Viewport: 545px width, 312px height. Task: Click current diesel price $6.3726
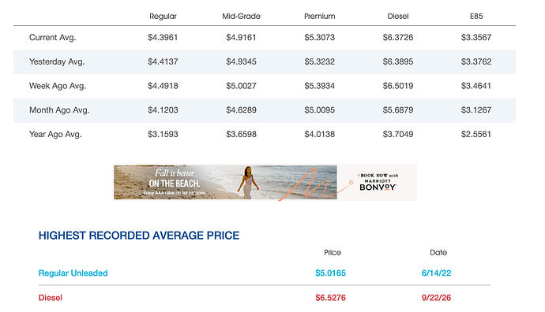tap(398, 38)
